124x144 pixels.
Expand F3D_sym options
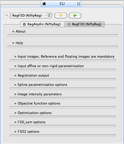pos(15,122)
